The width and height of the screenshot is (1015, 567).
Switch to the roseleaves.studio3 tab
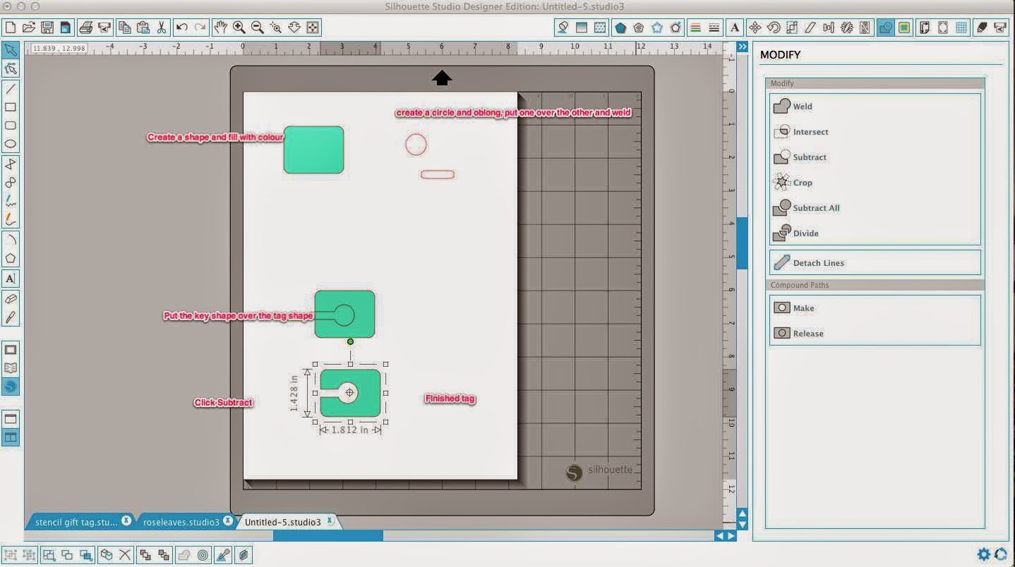click(x=181, y=523)
